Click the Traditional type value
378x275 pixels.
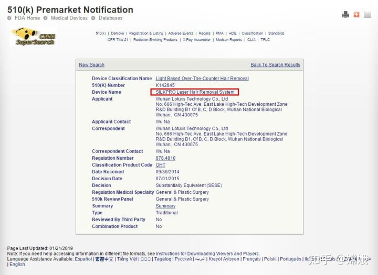coord(166,213)
